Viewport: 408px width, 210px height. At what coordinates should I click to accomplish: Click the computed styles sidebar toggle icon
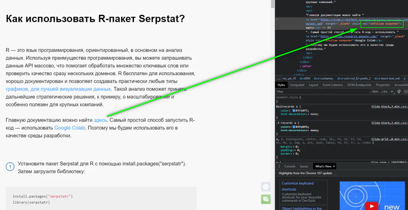point(405,91)
